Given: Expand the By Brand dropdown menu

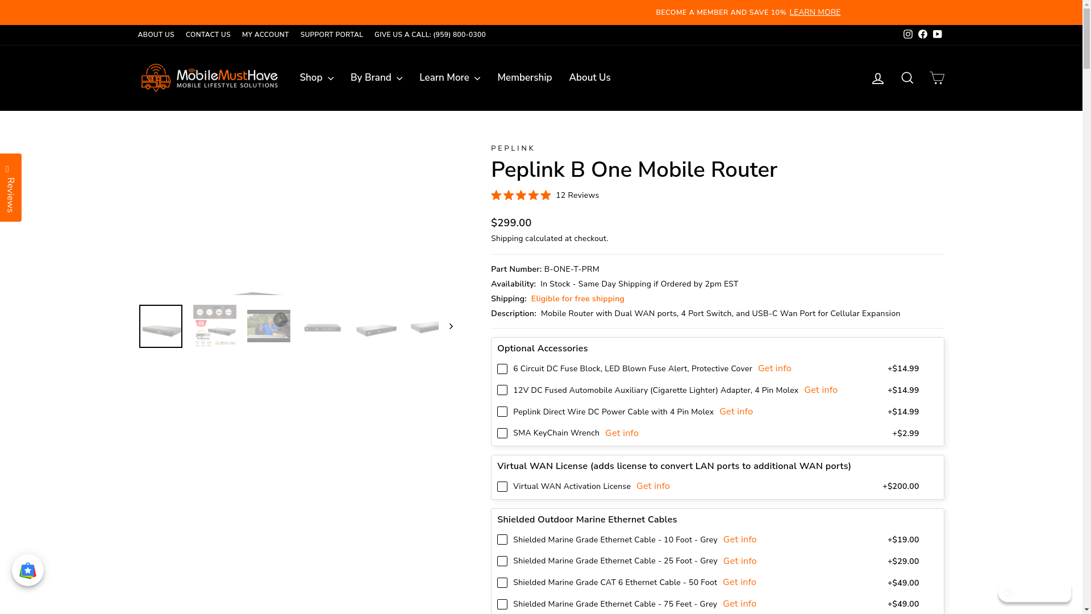Looking at the screenshot, I should pos(376,78).
